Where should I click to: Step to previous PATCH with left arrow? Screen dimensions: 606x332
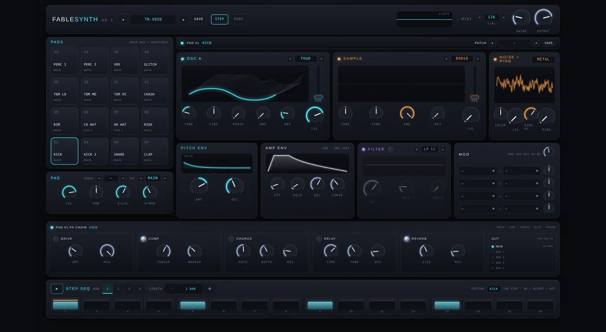pyautogui.click(x=492, y=43)
